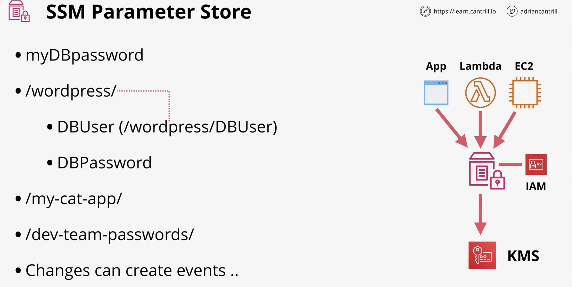Click the DBUser (/wordpress/DBUser) item
572x287 pixels.
[x=167, y=127]
